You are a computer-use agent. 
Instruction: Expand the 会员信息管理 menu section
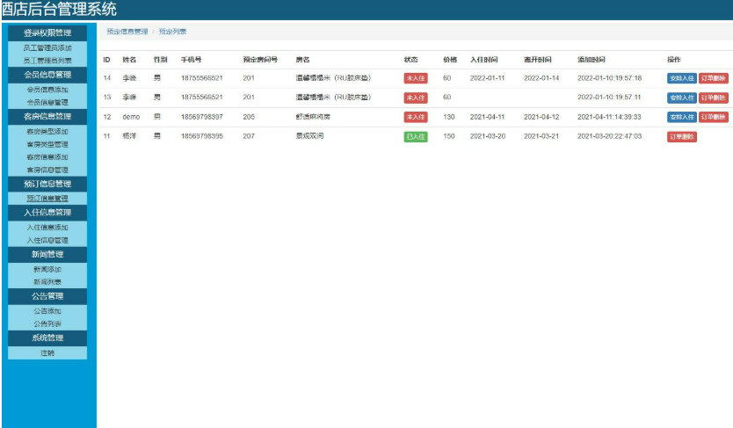tap(47, 75)
